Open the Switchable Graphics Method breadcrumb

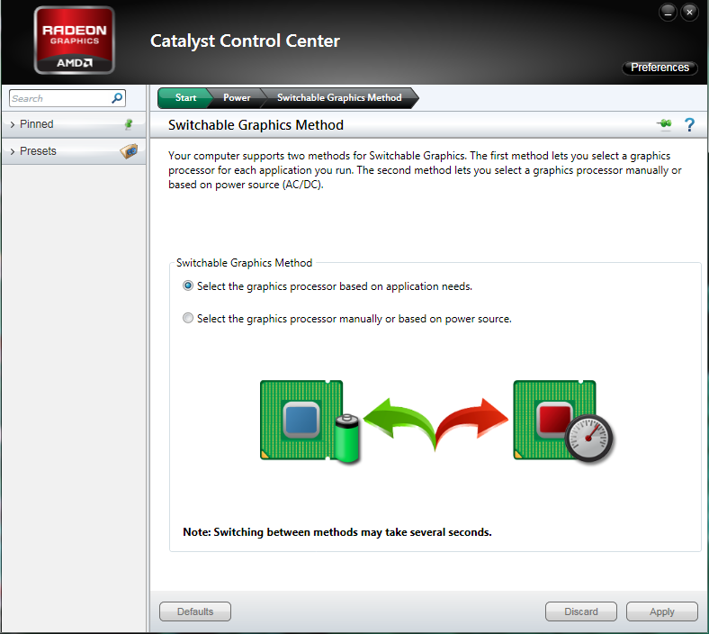click(x=339, y=98)
